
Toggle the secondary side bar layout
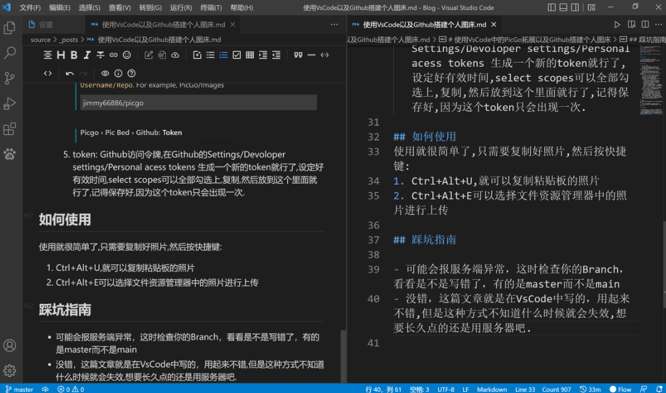(574, 7)
